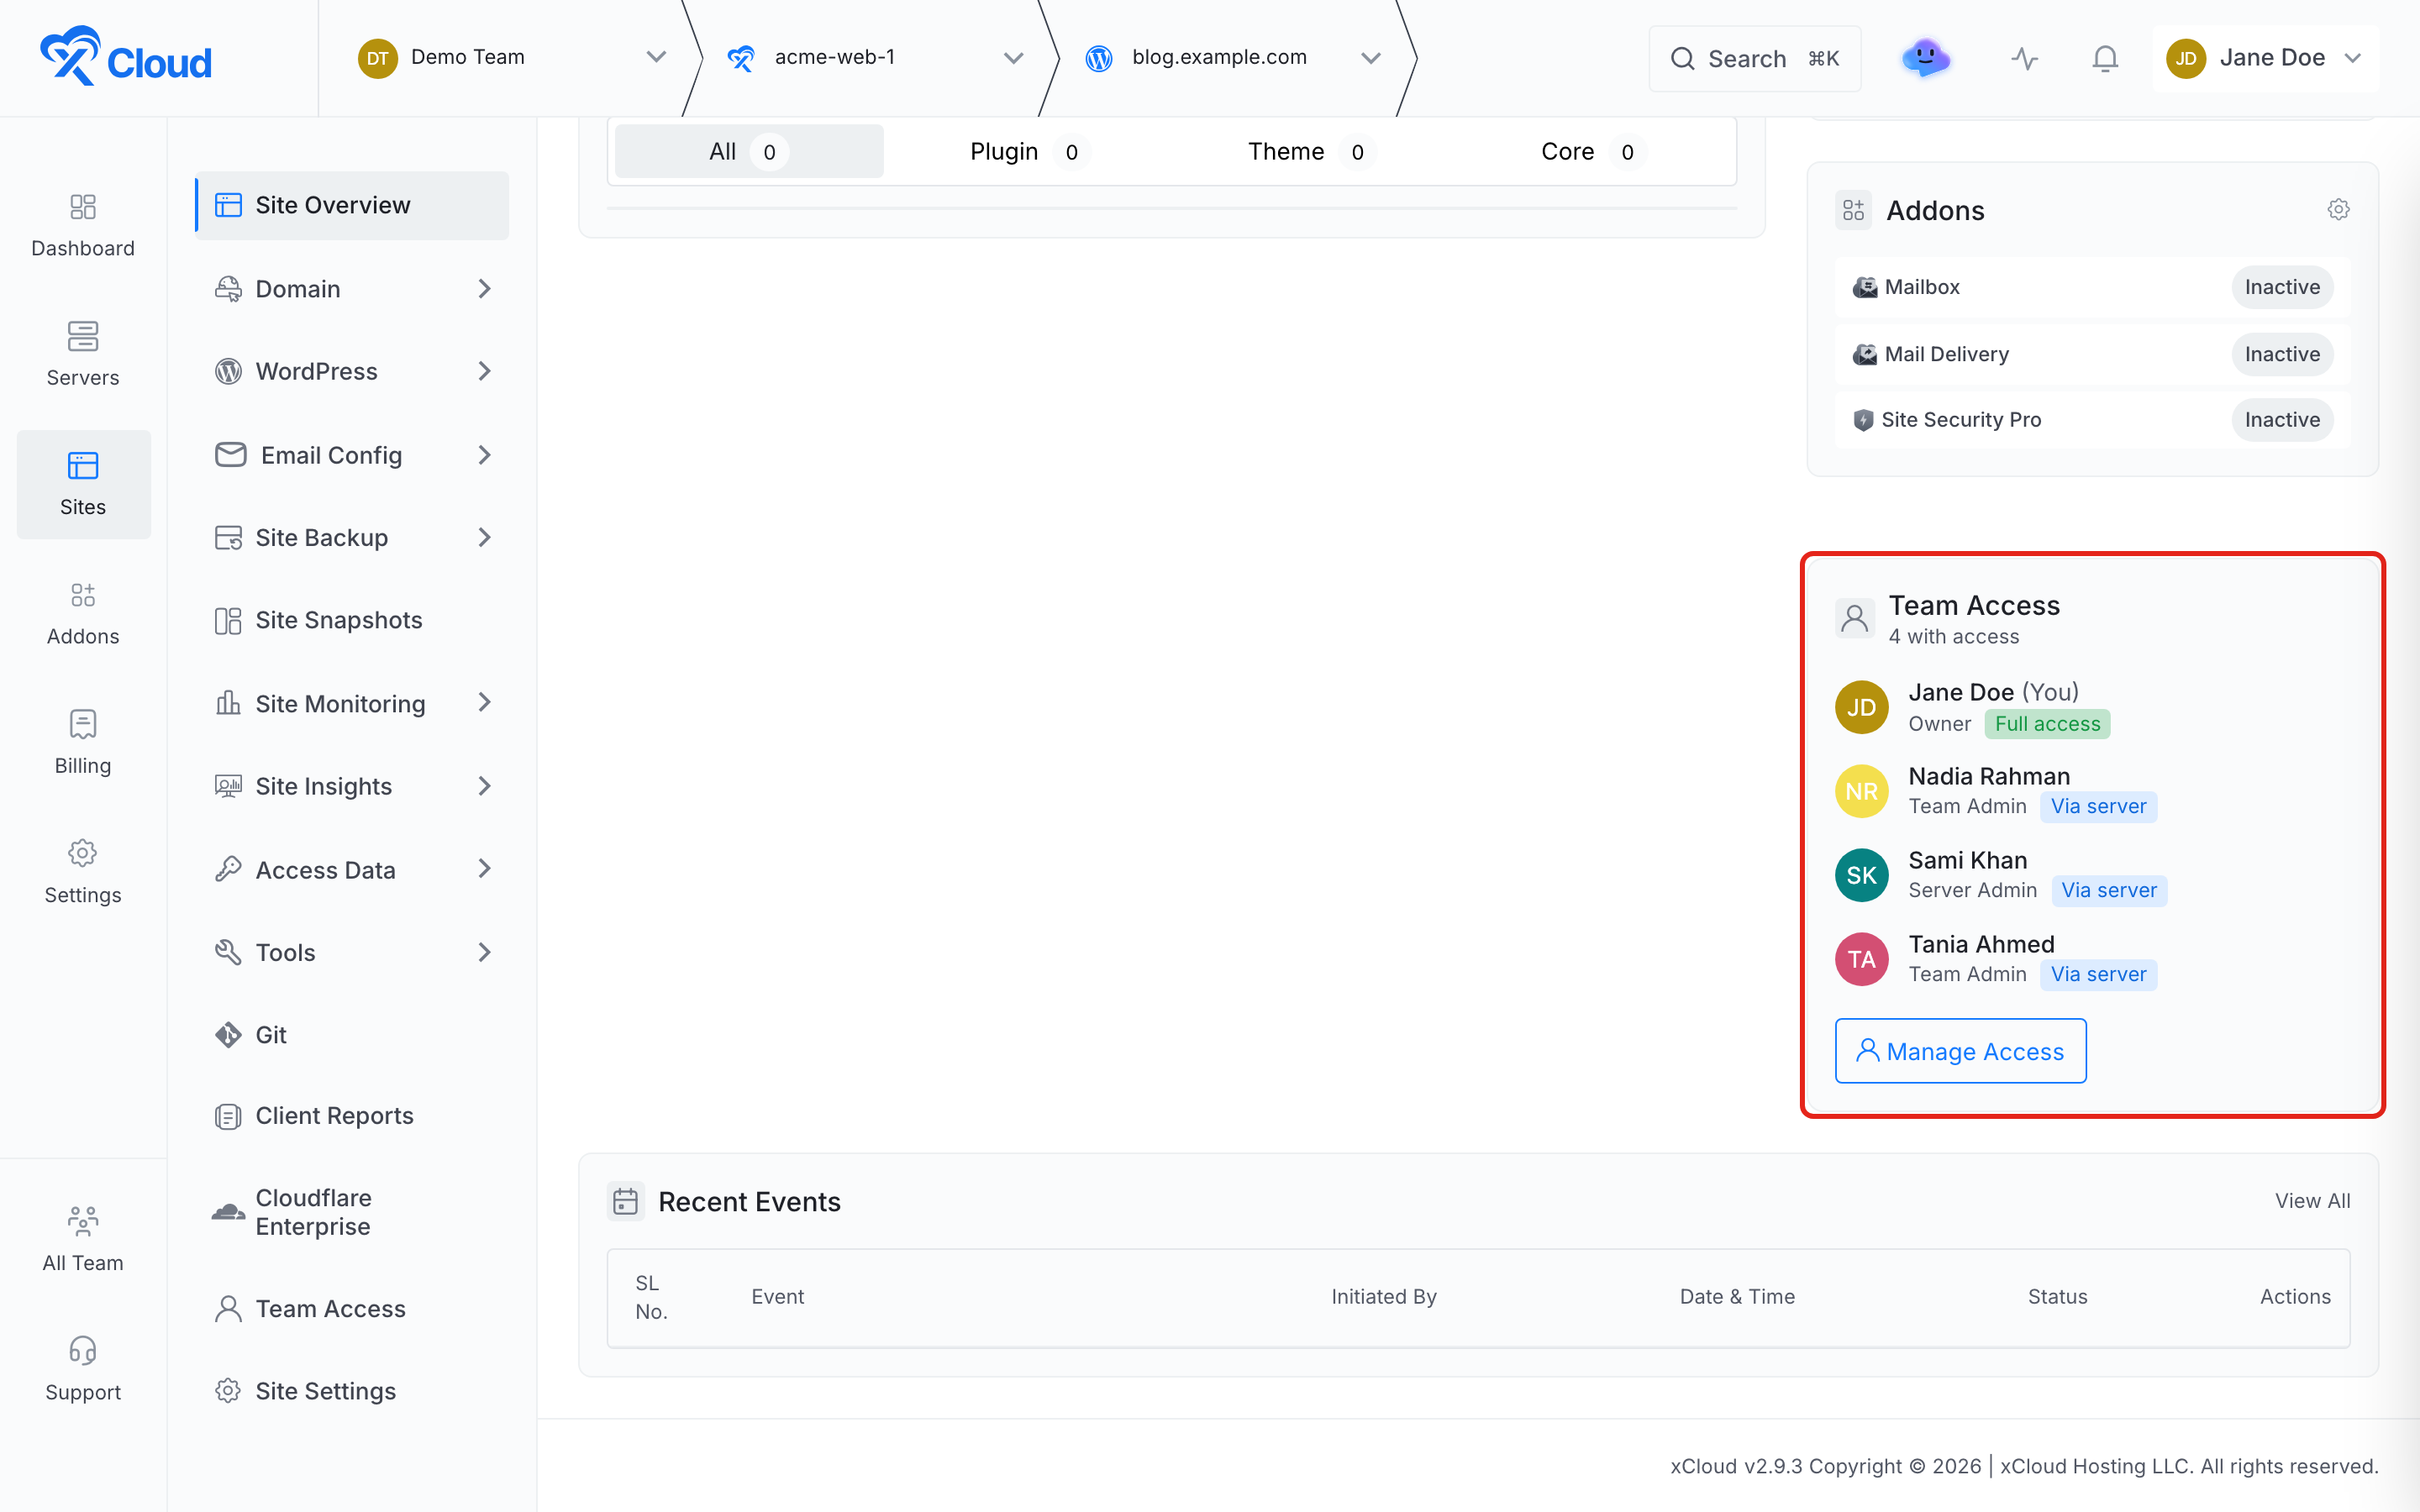Open Billing in the left rail

[x=83, y=743]
